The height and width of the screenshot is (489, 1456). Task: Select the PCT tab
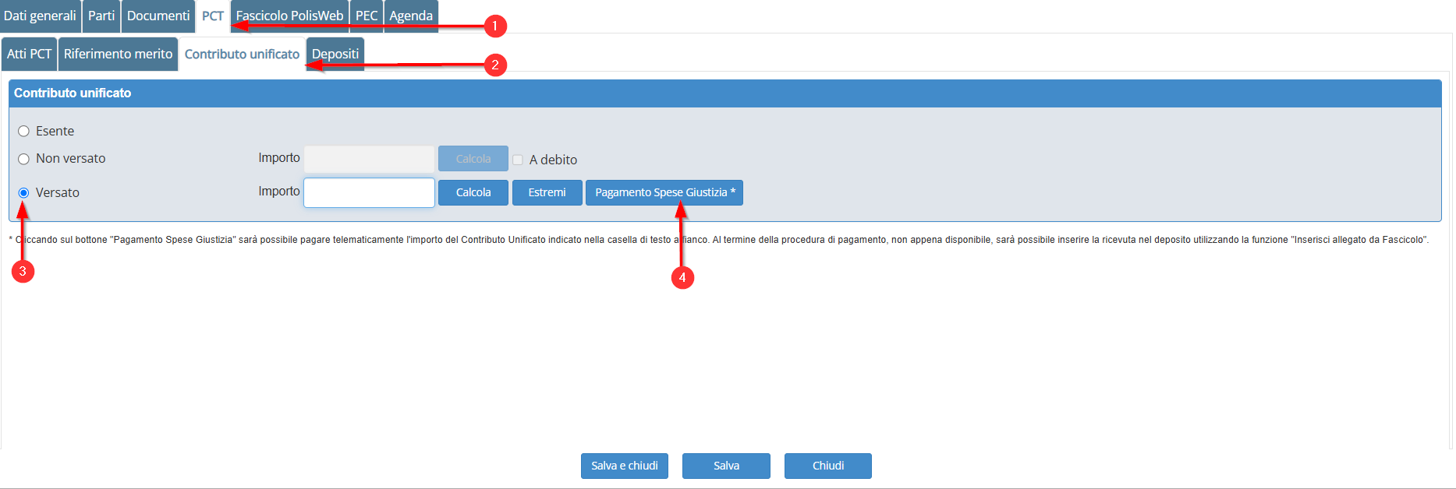point(212,16)
